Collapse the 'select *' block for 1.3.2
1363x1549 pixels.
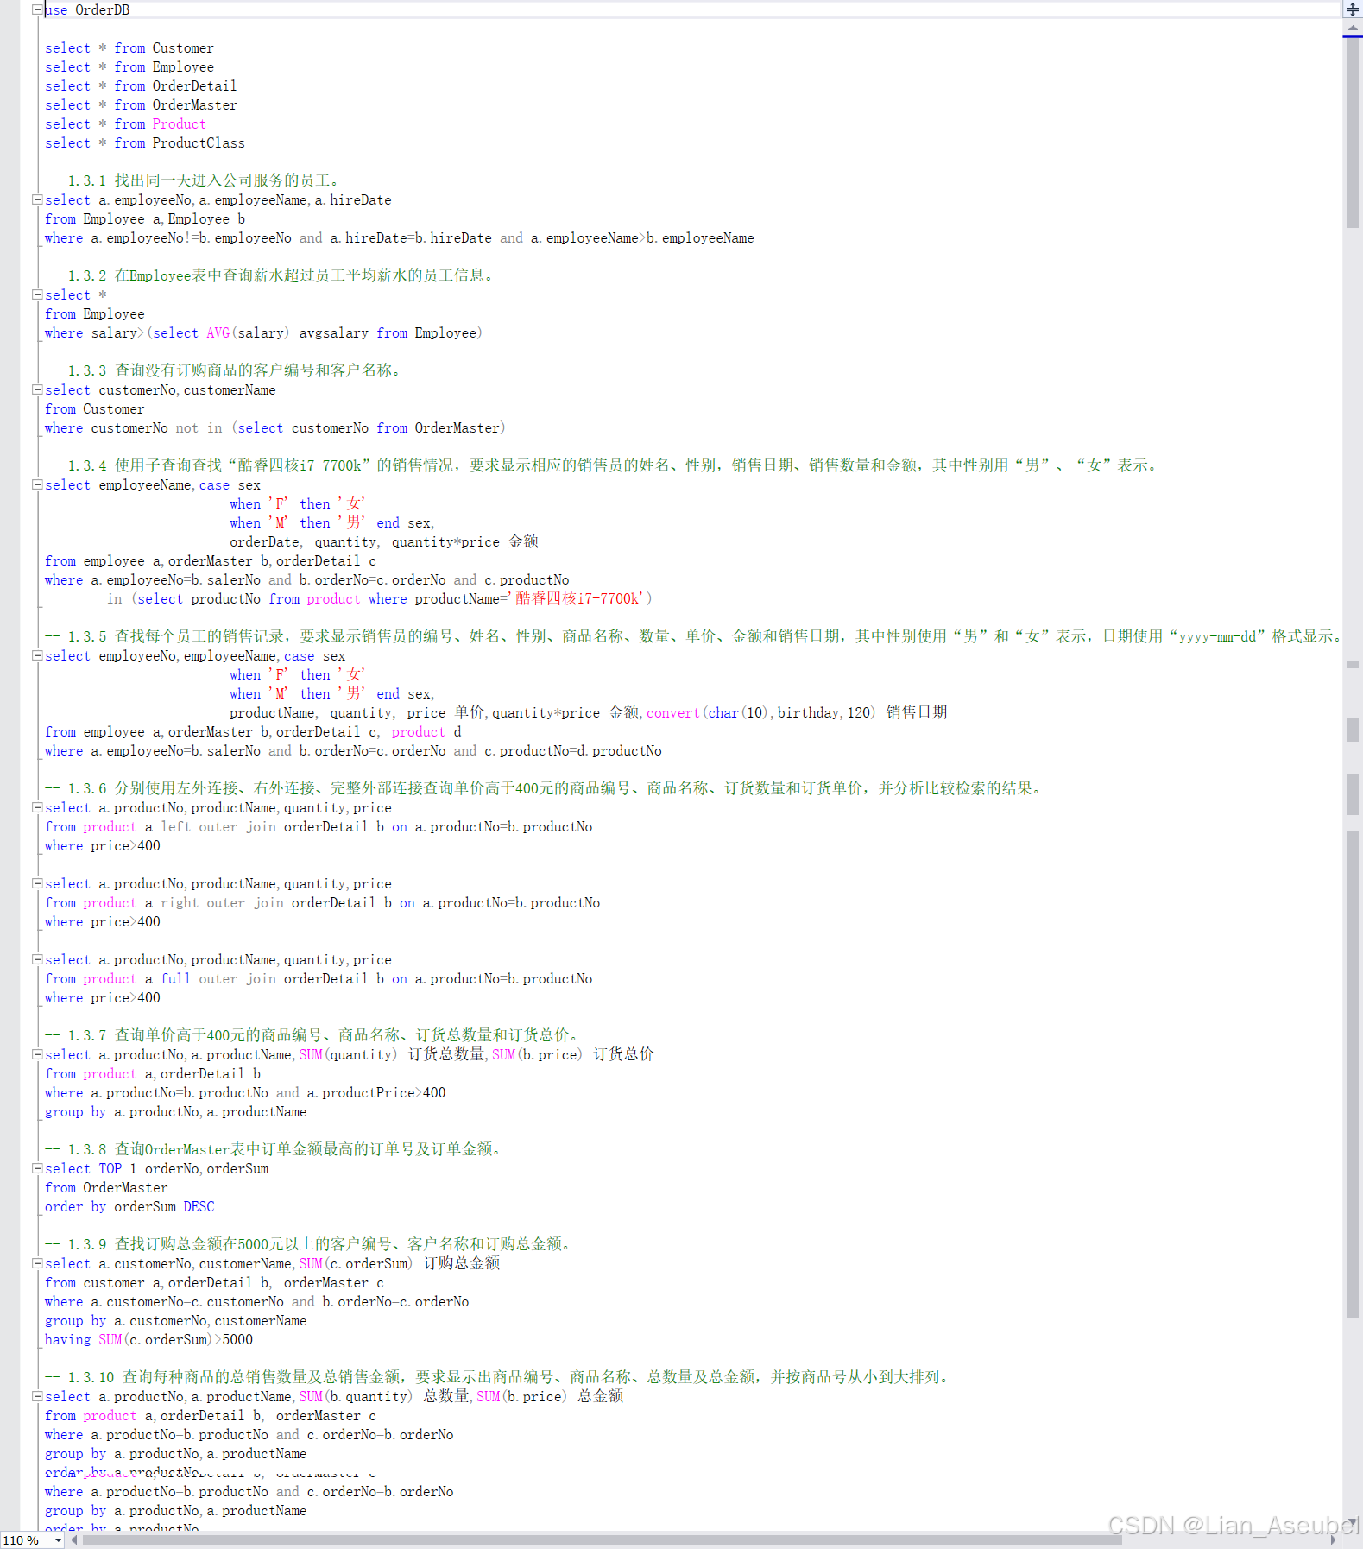click(x=37, y=294)
